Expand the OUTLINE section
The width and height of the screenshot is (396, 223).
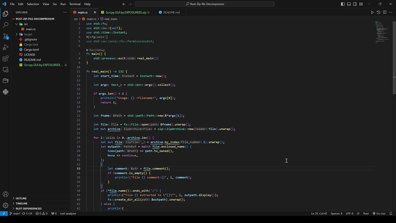pos(21,198)
